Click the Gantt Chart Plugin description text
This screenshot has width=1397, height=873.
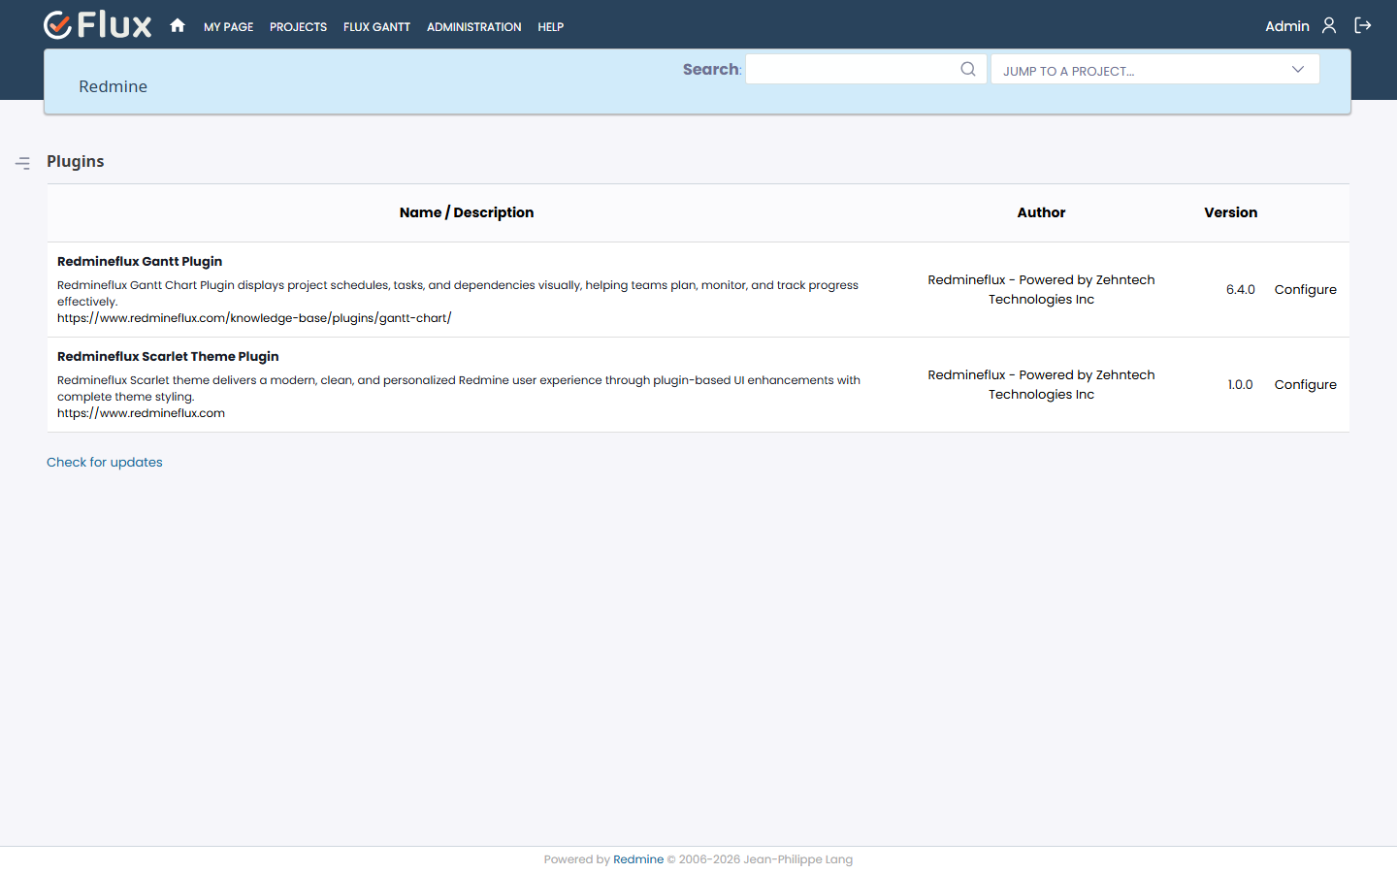[458, 293]
